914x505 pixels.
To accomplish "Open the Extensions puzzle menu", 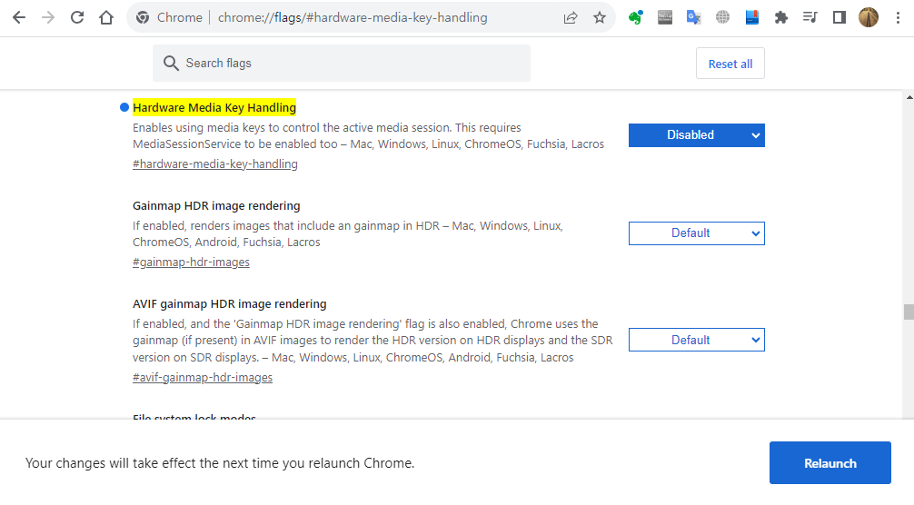I will pos(781,17).
